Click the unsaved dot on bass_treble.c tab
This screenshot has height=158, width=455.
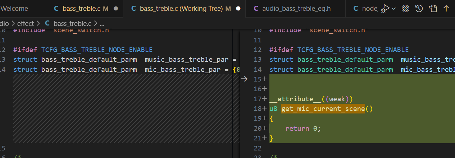point(115,9)
